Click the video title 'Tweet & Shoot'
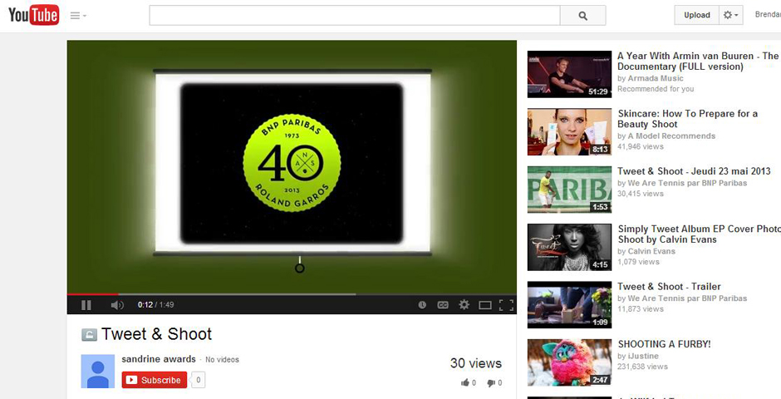This screenshot has height=399, width=781. point(156,334)
